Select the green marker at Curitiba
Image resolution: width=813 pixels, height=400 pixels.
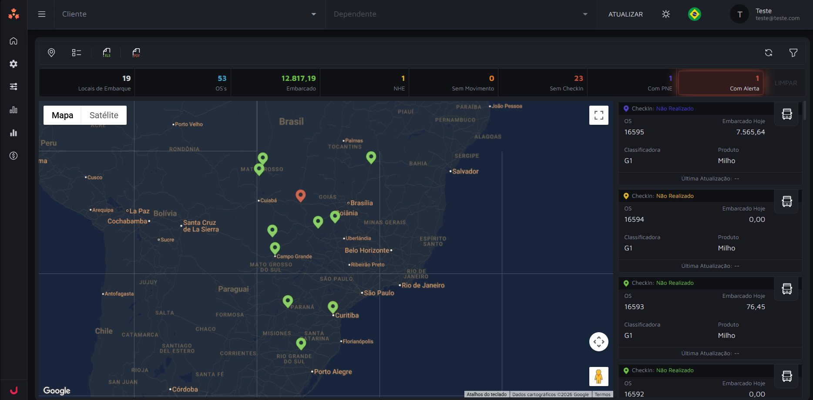click(333, 307)
